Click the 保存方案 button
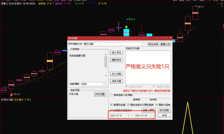The height and width of the screenshot is (134, 224). pyautogui.click(x=117, y=81)
